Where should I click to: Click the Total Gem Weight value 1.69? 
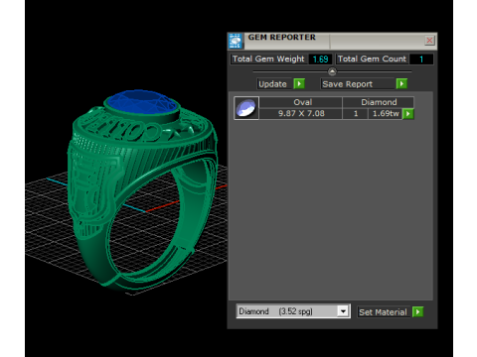point(320,59)
